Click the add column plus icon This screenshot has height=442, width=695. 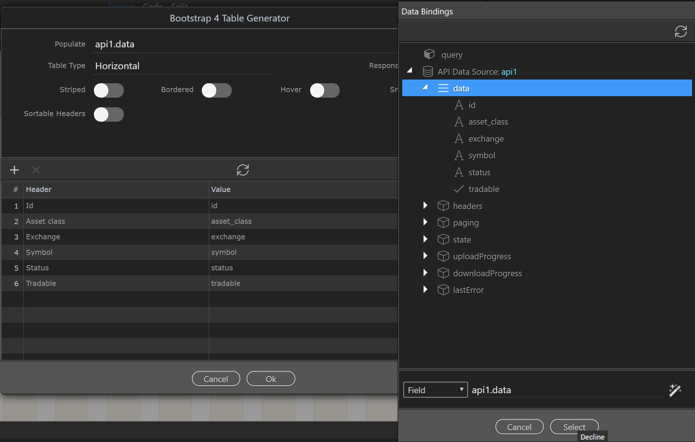14,170
